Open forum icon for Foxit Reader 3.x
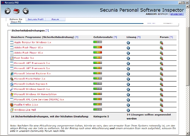The width and height of the screenshot is (190, 136). 161,58
